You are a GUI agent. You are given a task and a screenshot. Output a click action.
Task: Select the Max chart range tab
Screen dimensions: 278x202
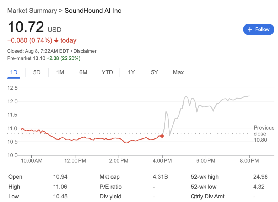178,72
